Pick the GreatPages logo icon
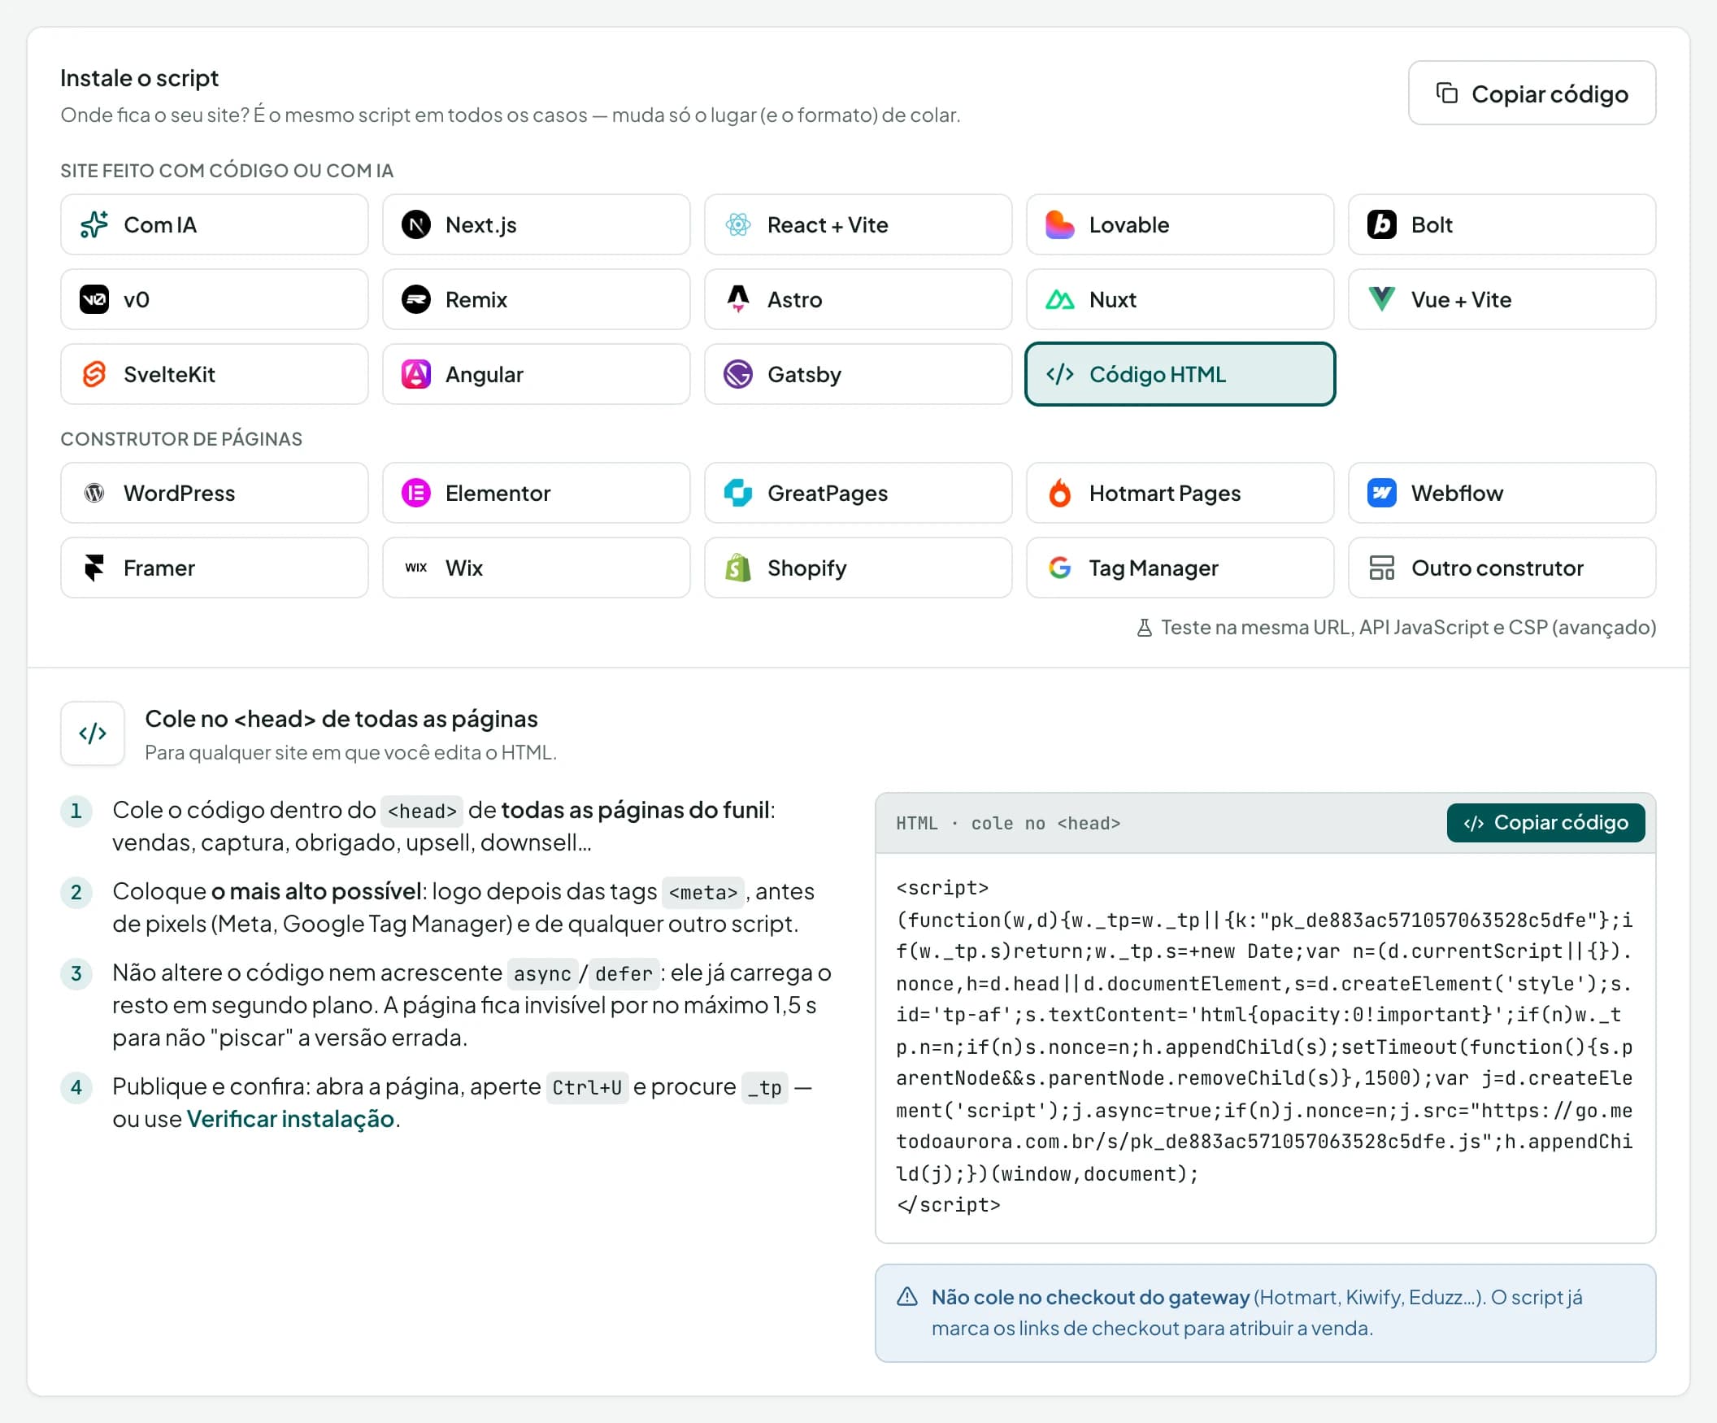 (x=737, y=492)
